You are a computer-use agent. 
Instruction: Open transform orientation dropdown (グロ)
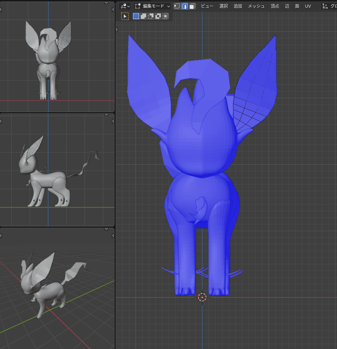click(x=329, y=6)
